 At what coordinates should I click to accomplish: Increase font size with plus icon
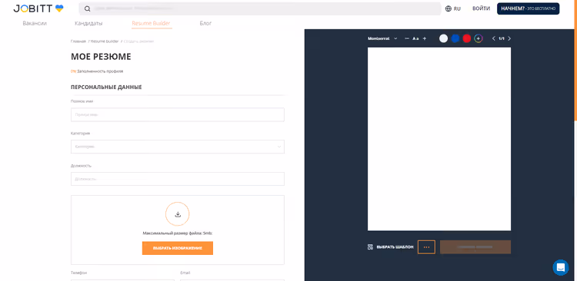click(x=424, y=38)
